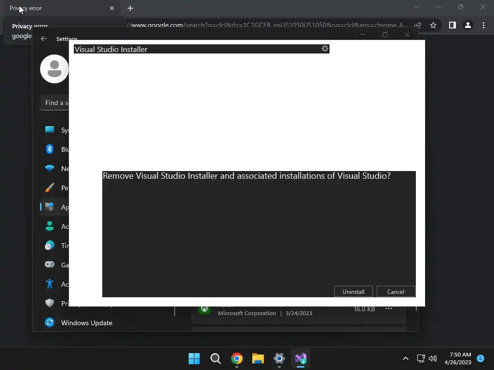Open notification badge showing 2

pyautogui.click(x=480, y=358)
